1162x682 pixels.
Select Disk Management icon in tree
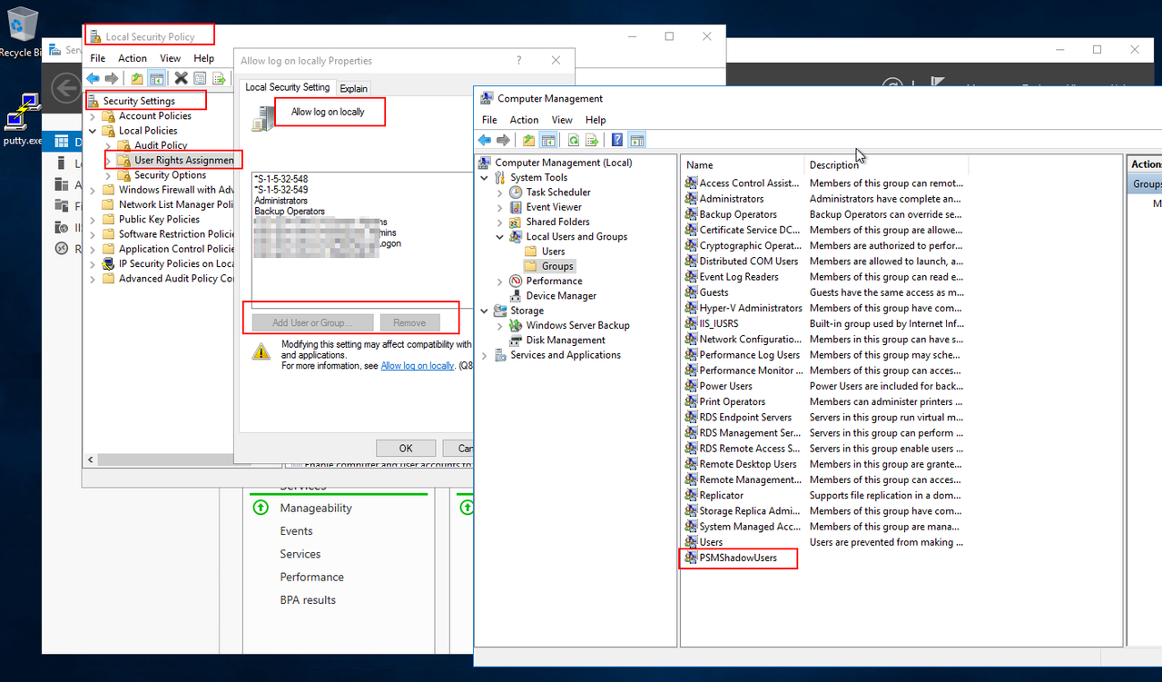[x=516, y=340]
